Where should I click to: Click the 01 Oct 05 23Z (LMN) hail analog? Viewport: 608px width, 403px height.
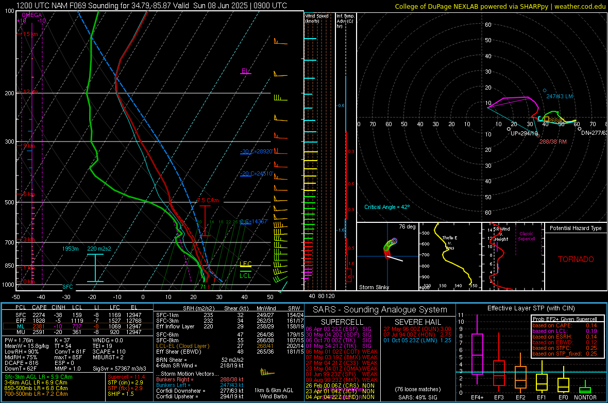coord(417,340)
